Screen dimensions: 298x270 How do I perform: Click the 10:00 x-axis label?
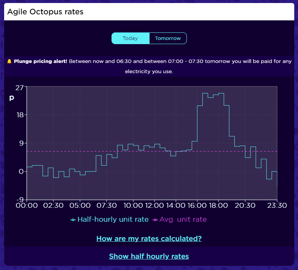133,206
